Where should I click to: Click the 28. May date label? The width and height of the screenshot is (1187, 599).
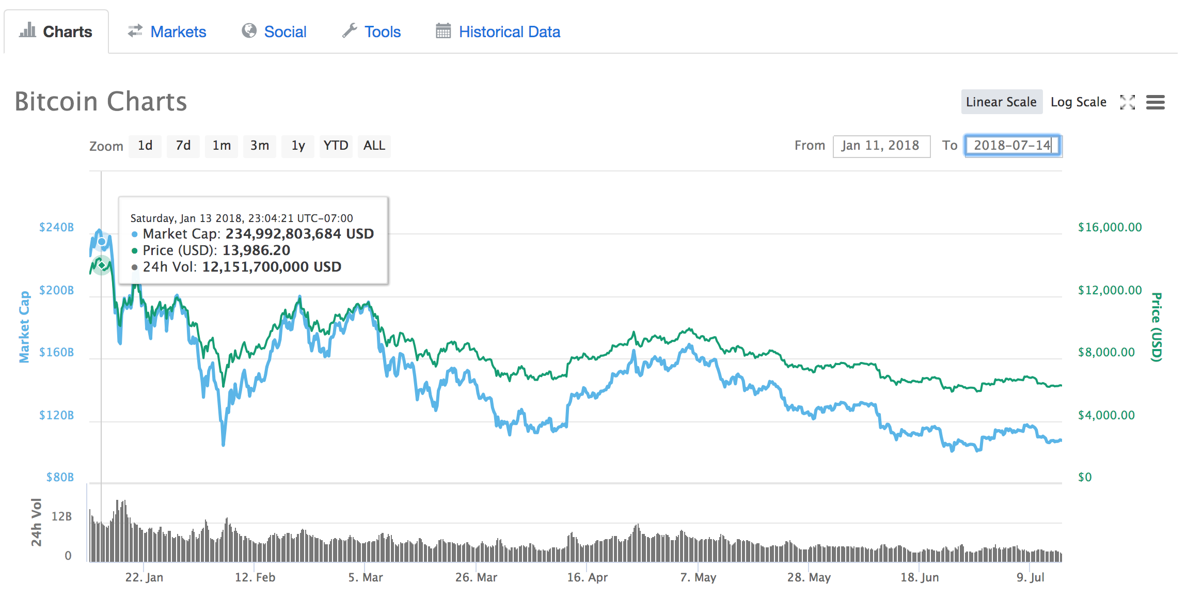tap(809, 577)
